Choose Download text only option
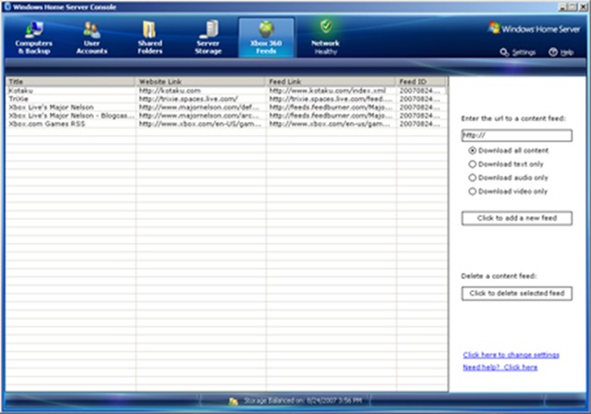The height and width of the screenshot is (414, 591). 506,164
